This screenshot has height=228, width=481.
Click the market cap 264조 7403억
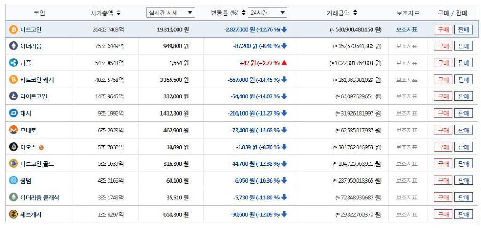tap(109, 29)
